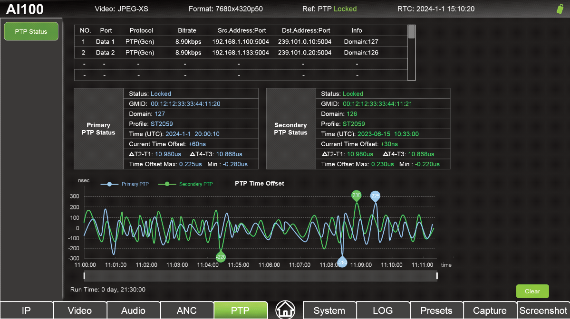Click the green 230 peak marker

(357, 195)
